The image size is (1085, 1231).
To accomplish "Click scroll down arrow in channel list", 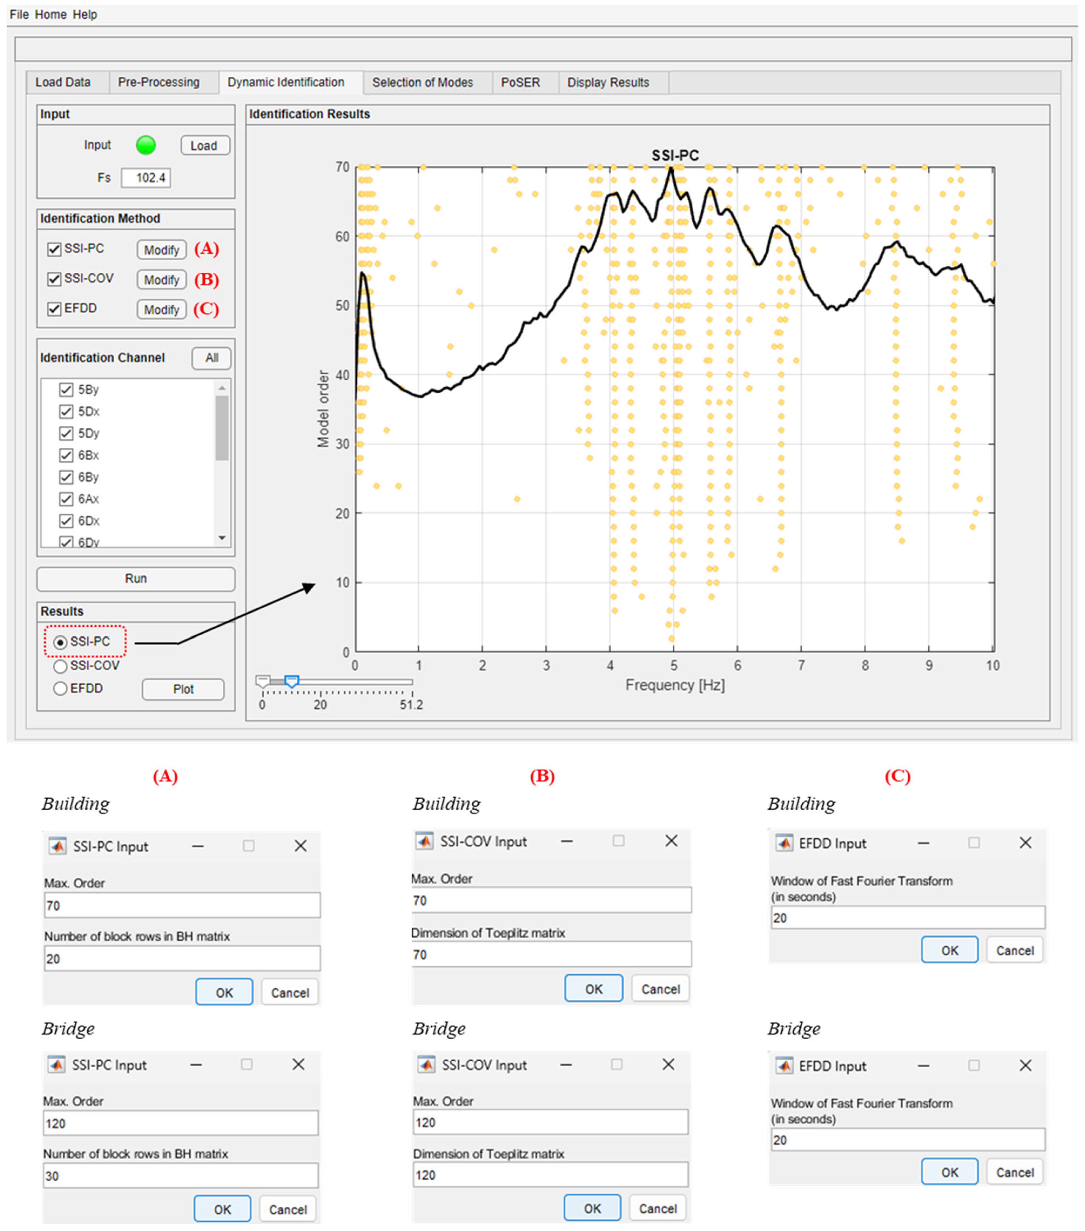I will coord(222,538).
